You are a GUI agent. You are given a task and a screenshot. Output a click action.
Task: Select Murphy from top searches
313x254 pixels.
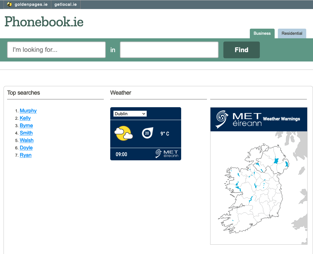pyautogui.click(x=28, y=111)
